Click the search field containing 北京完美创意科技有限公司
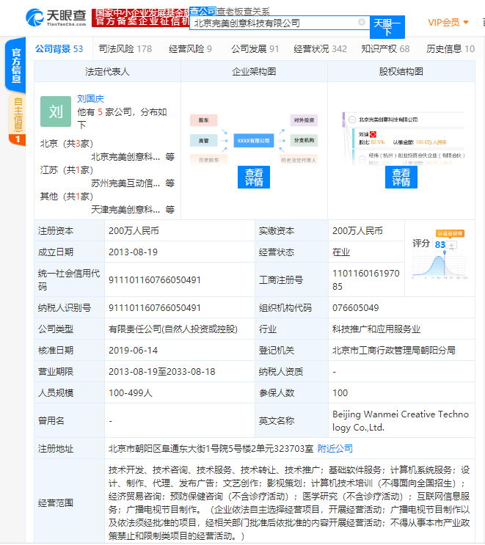The width and height of the screenshot is (485, 545). 271,23
